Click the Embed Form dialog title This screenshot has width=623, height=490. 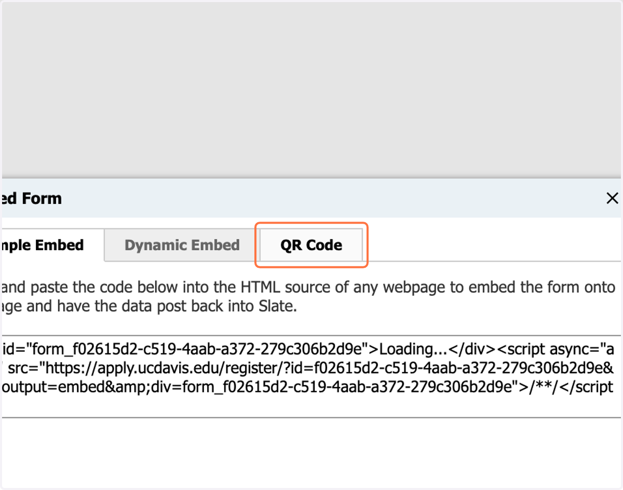tap(31, 198)
